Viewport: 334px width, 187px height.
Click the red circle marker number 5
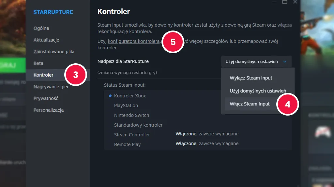tap(173, 42)
